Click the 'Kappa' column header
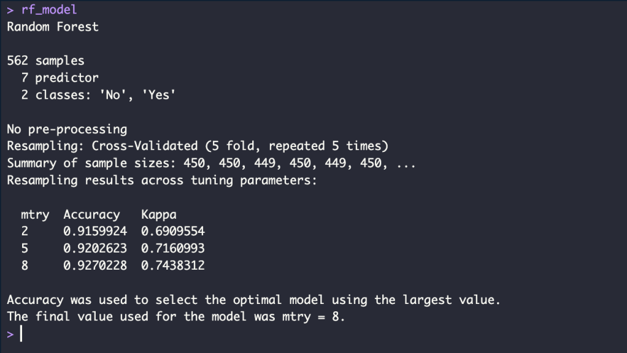The image size is (627, 353). pos(159,214)
